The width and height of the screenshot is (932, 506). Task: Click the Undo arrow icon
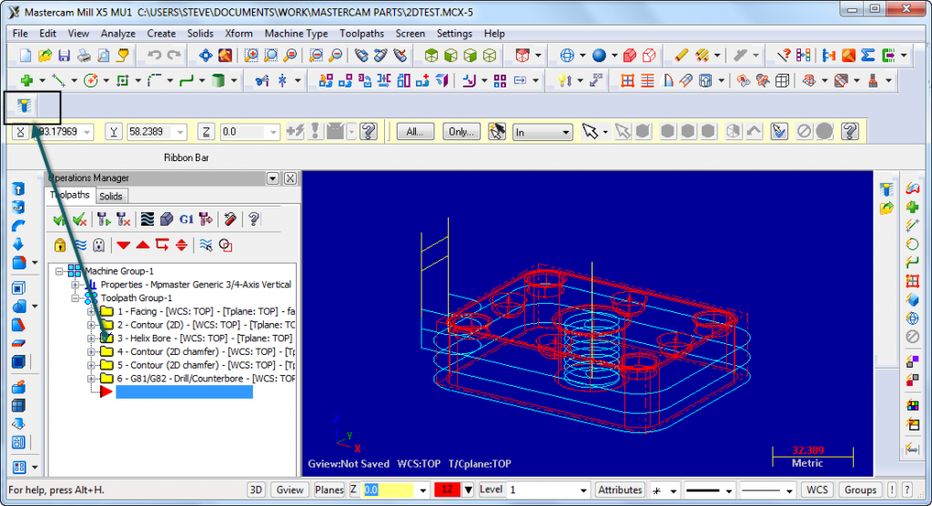[x=155, y=56]
